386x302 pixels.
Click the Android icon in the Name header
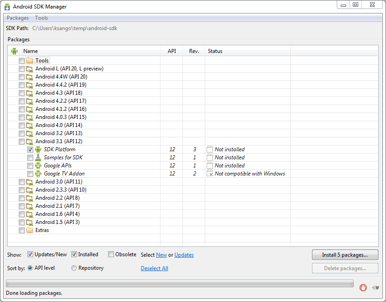(14, 51)
